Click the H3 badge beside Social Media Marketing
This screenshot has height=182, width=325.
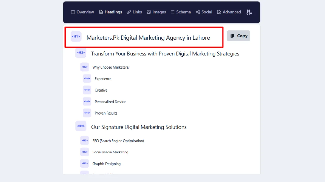click(85, 152)
